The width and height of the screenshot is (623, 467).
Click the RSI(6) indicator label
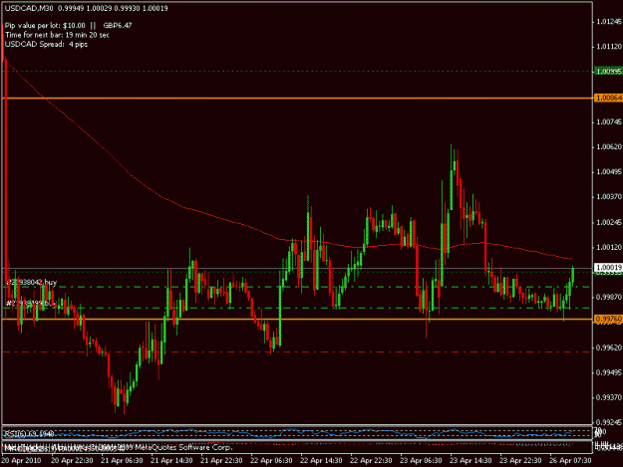(29, 434)
